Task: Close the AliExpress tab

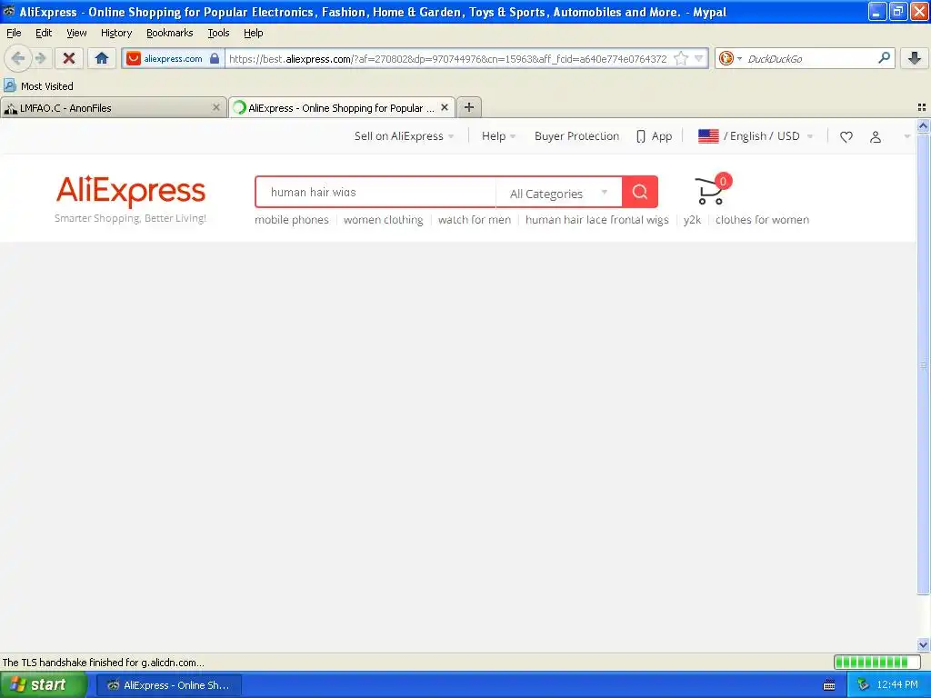Action: click(x=444, y=107)
